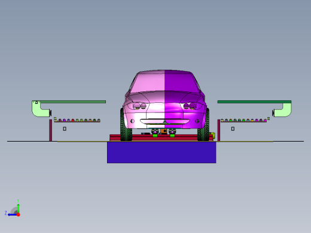Image resolution: width=311 pixels, height=233 pixels.
Task: Select the left light-green elbow duct
Action: (41, 109)
